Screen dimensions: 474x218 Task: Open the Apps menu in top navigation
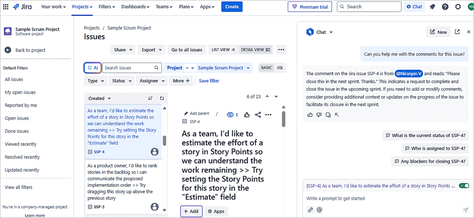click(207, 6)
